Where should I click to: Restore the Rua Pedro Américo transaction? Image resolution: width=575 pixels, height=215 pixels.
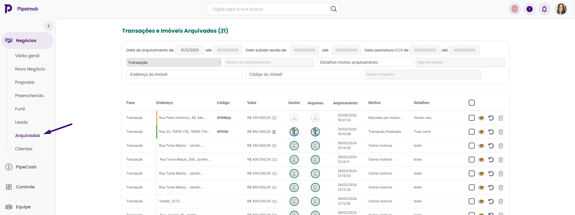point(491,118)
